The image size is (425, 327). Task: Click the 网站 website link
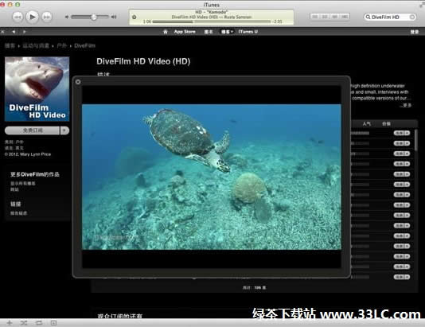pos(14,189)
